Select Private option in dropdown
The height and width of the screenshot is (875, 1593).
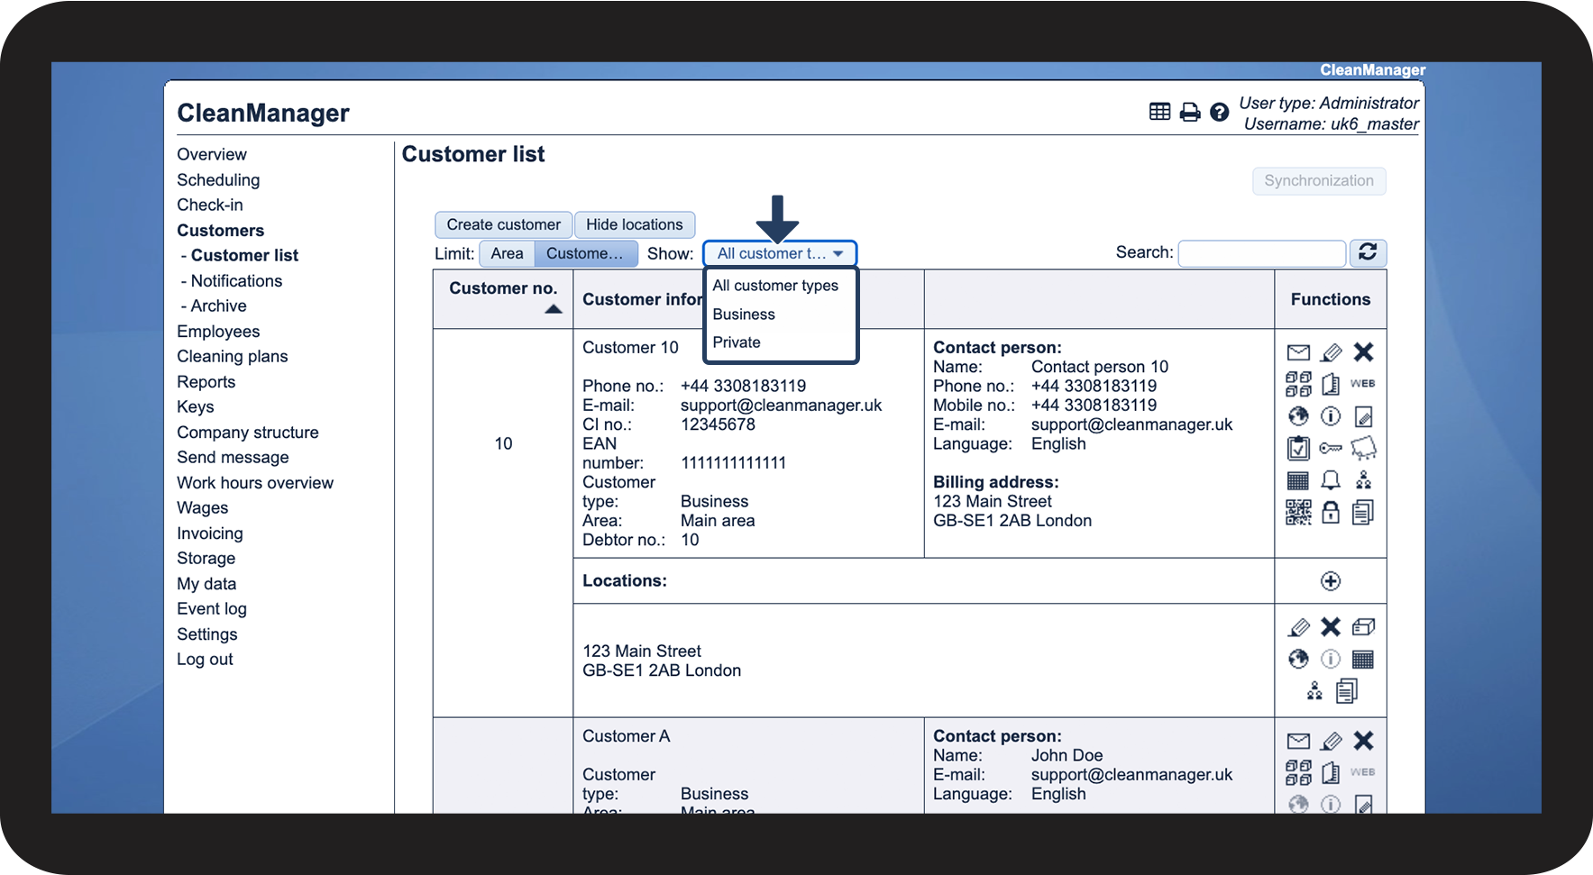[737, 342]
